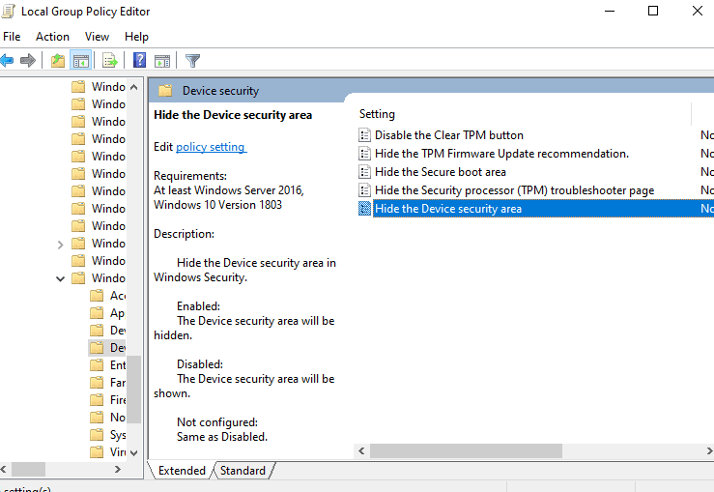Select 'Hide the Secure boot area' setting
This screenshot has height=492, width=714.
440,172
